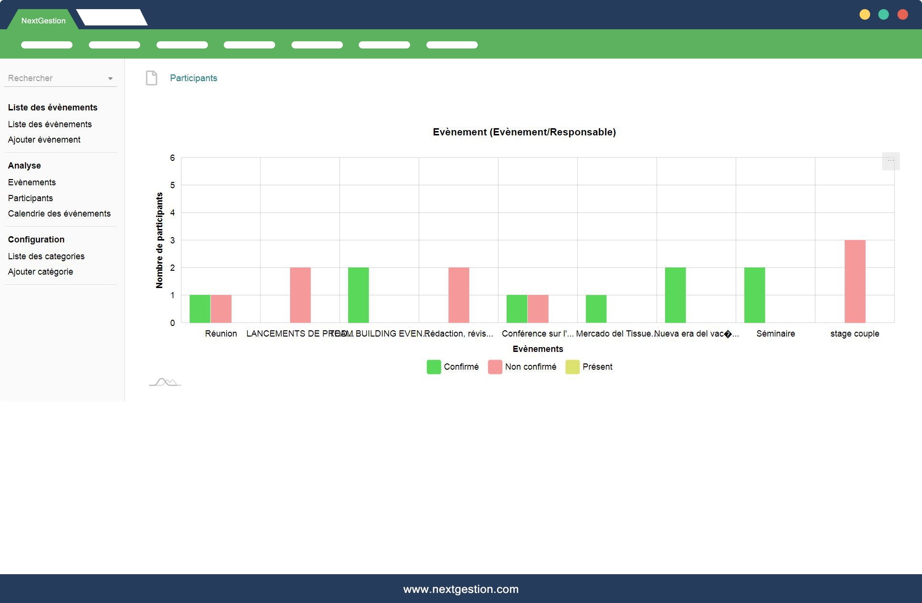Open Liste des categories page
Screen dimensions: 922x603
pyautogui.click(x=46, y=256)
